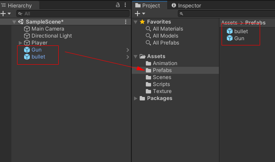Image resolution: width=275 pixels, height=162 pixels.
Task: Click the open Assets folder icon
Action: click(x=142, y=56)
